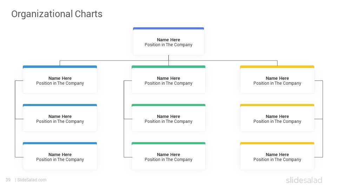Image resolution: width=337 pixels, height=189 pixels.
Task: Select the first green card in center column
Action: pos(168,79)
